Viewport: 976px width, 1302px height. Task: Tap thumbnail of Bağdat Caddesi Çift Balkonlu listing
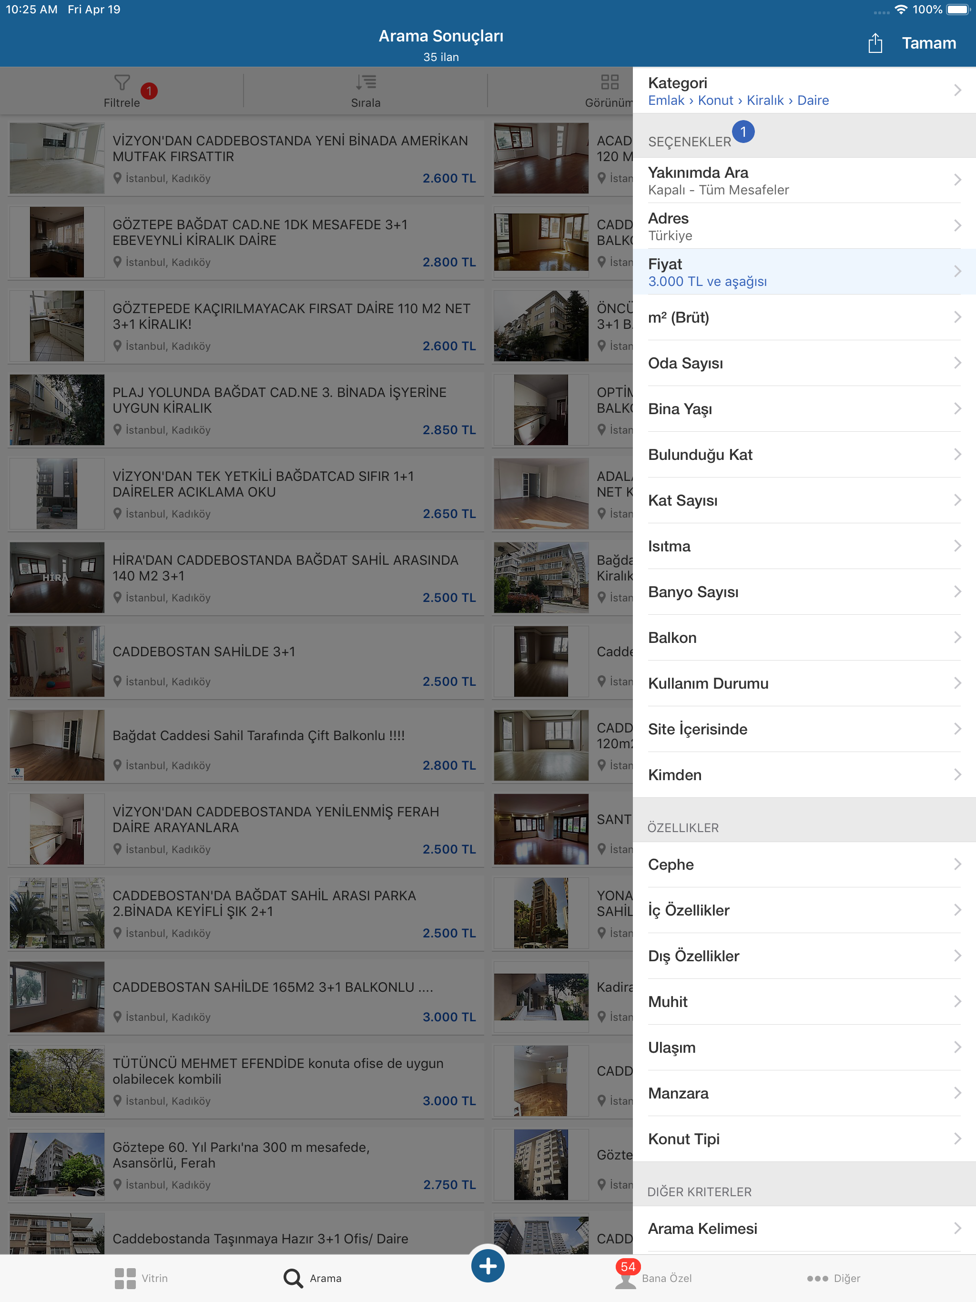click(x=57, y=745)
